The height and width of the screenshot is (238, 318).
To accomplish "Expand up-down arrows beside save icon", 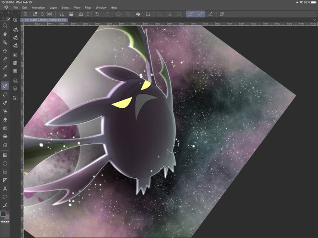I will [88, 14].
